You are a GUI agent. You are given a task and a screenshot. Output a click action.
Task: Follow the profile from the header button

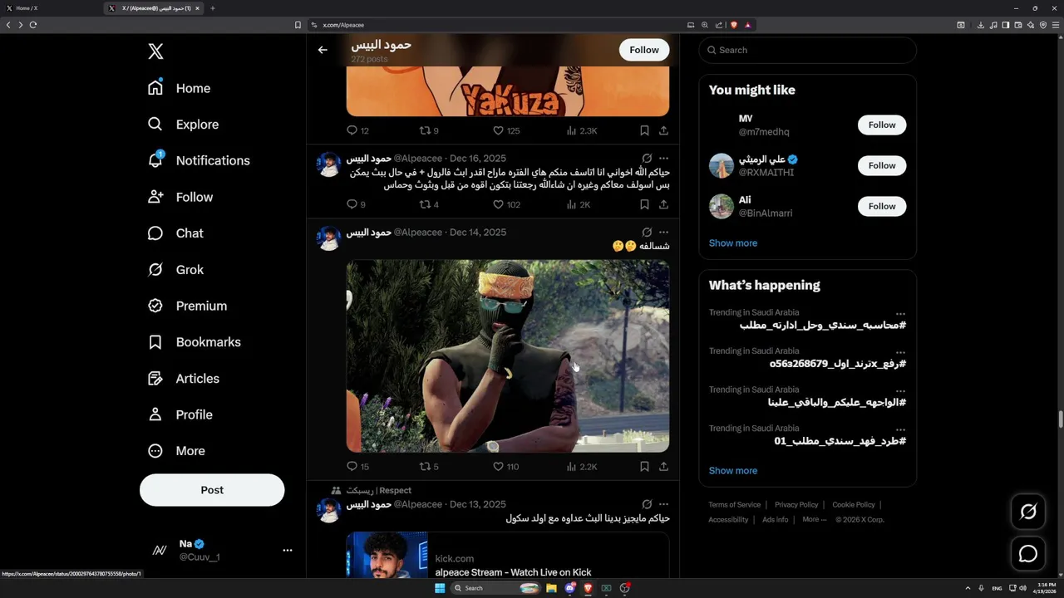(x=644, y=50)
